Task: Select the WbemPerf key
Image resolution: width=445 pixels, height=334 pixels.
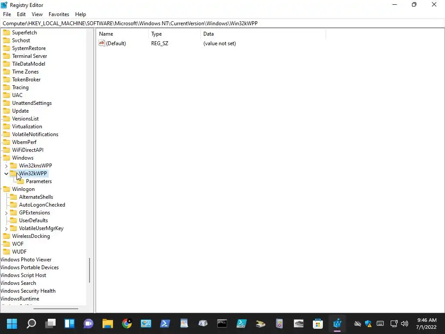Action: click(x=24, y=142)
